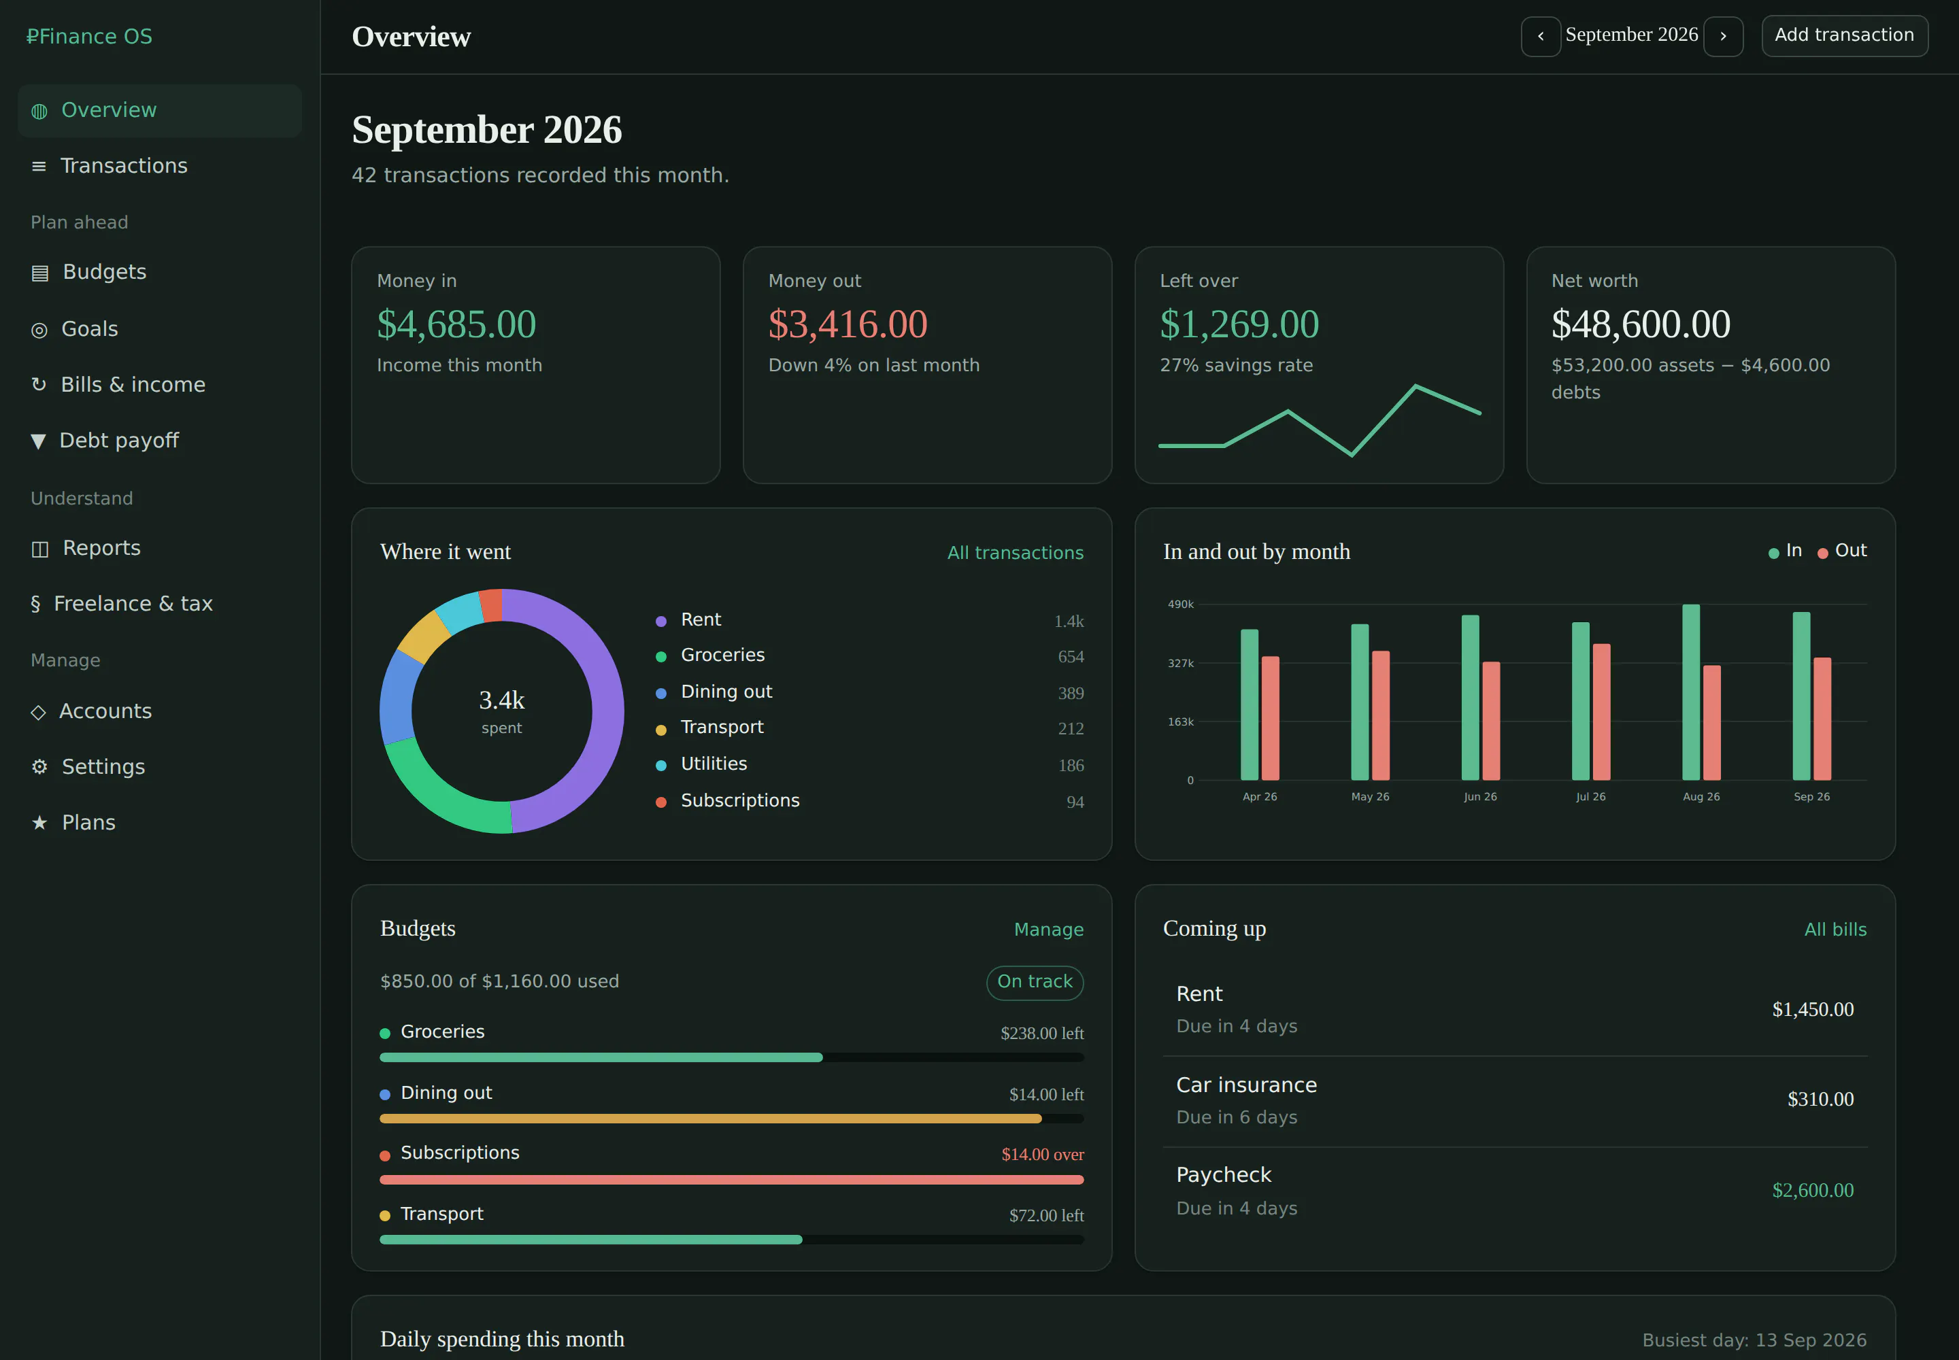The width and height of the screenshot is (1959, 1360).
Task: Open the Bills & income menu item
Action: point(159,385)
